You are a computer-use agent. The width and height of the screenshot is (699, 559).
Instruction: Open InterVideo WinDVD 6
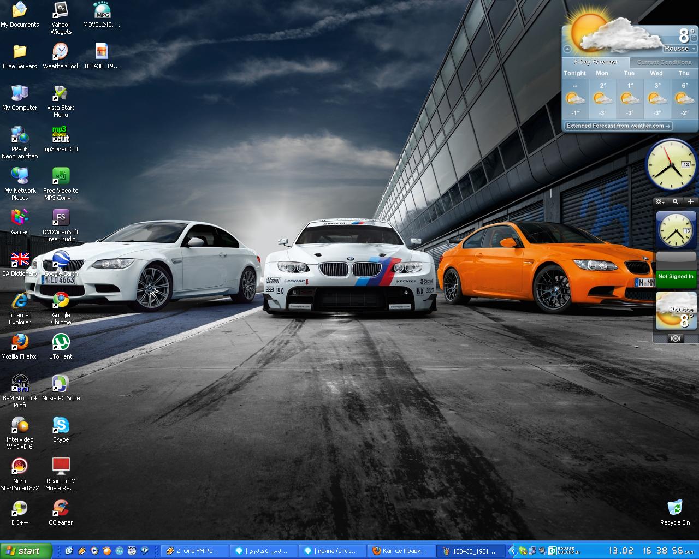tap(20, 433)
